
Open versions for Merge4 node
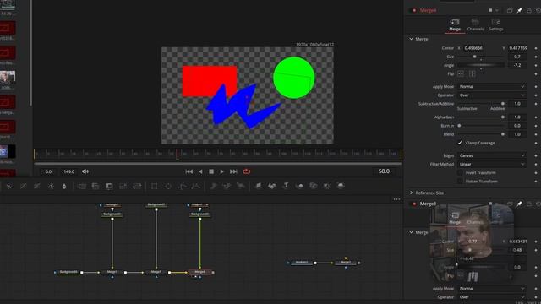click(x=510, y=11)
